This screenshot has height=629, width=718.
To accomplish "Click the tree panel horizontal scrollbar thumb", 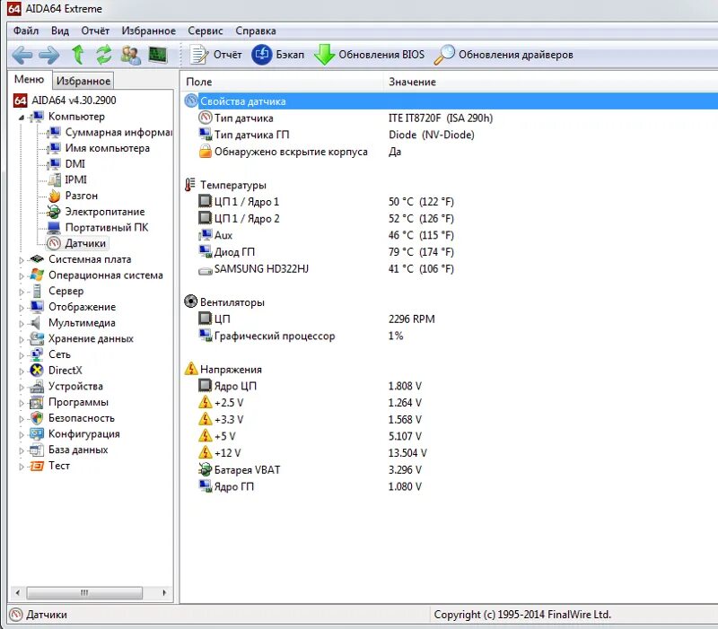I will (84, 593).
